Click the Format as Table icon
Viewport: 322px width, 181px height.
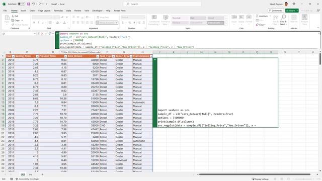tap(166, 18)
